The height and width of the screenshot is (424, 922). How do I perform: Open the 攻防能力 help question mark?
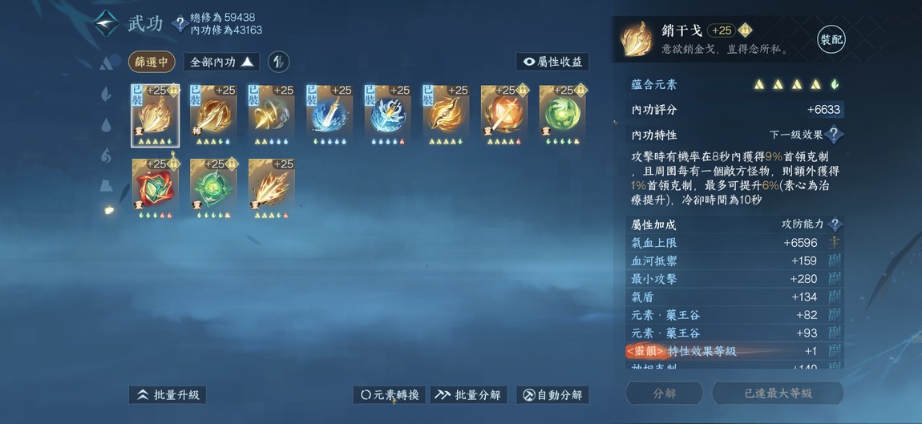[x=834, y=224]
